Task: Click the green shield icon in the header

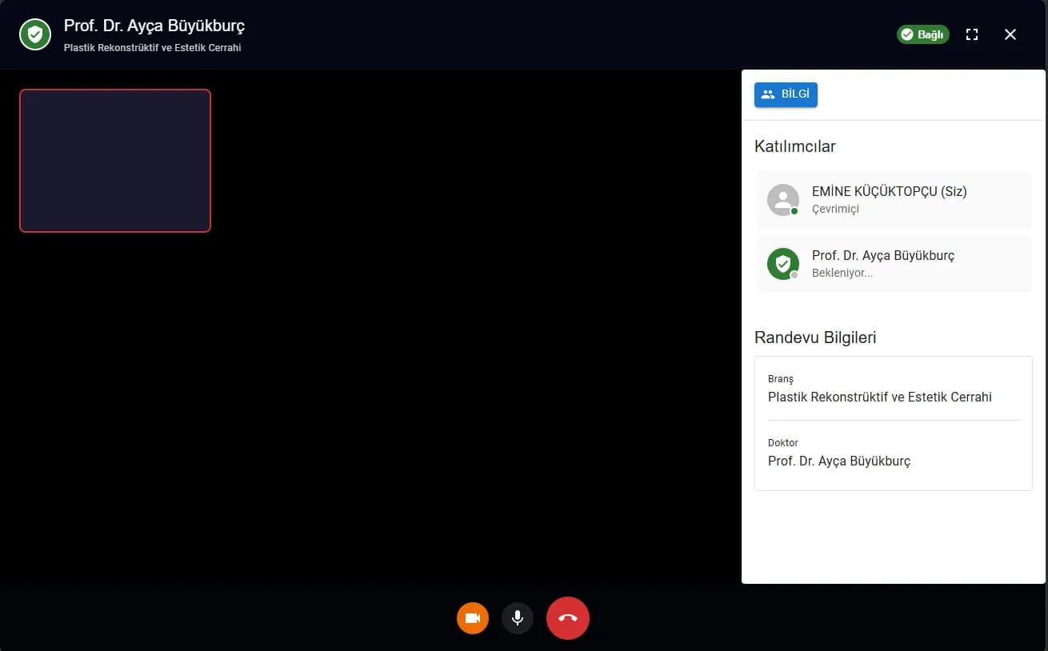Action: click(x=35, y=34)
